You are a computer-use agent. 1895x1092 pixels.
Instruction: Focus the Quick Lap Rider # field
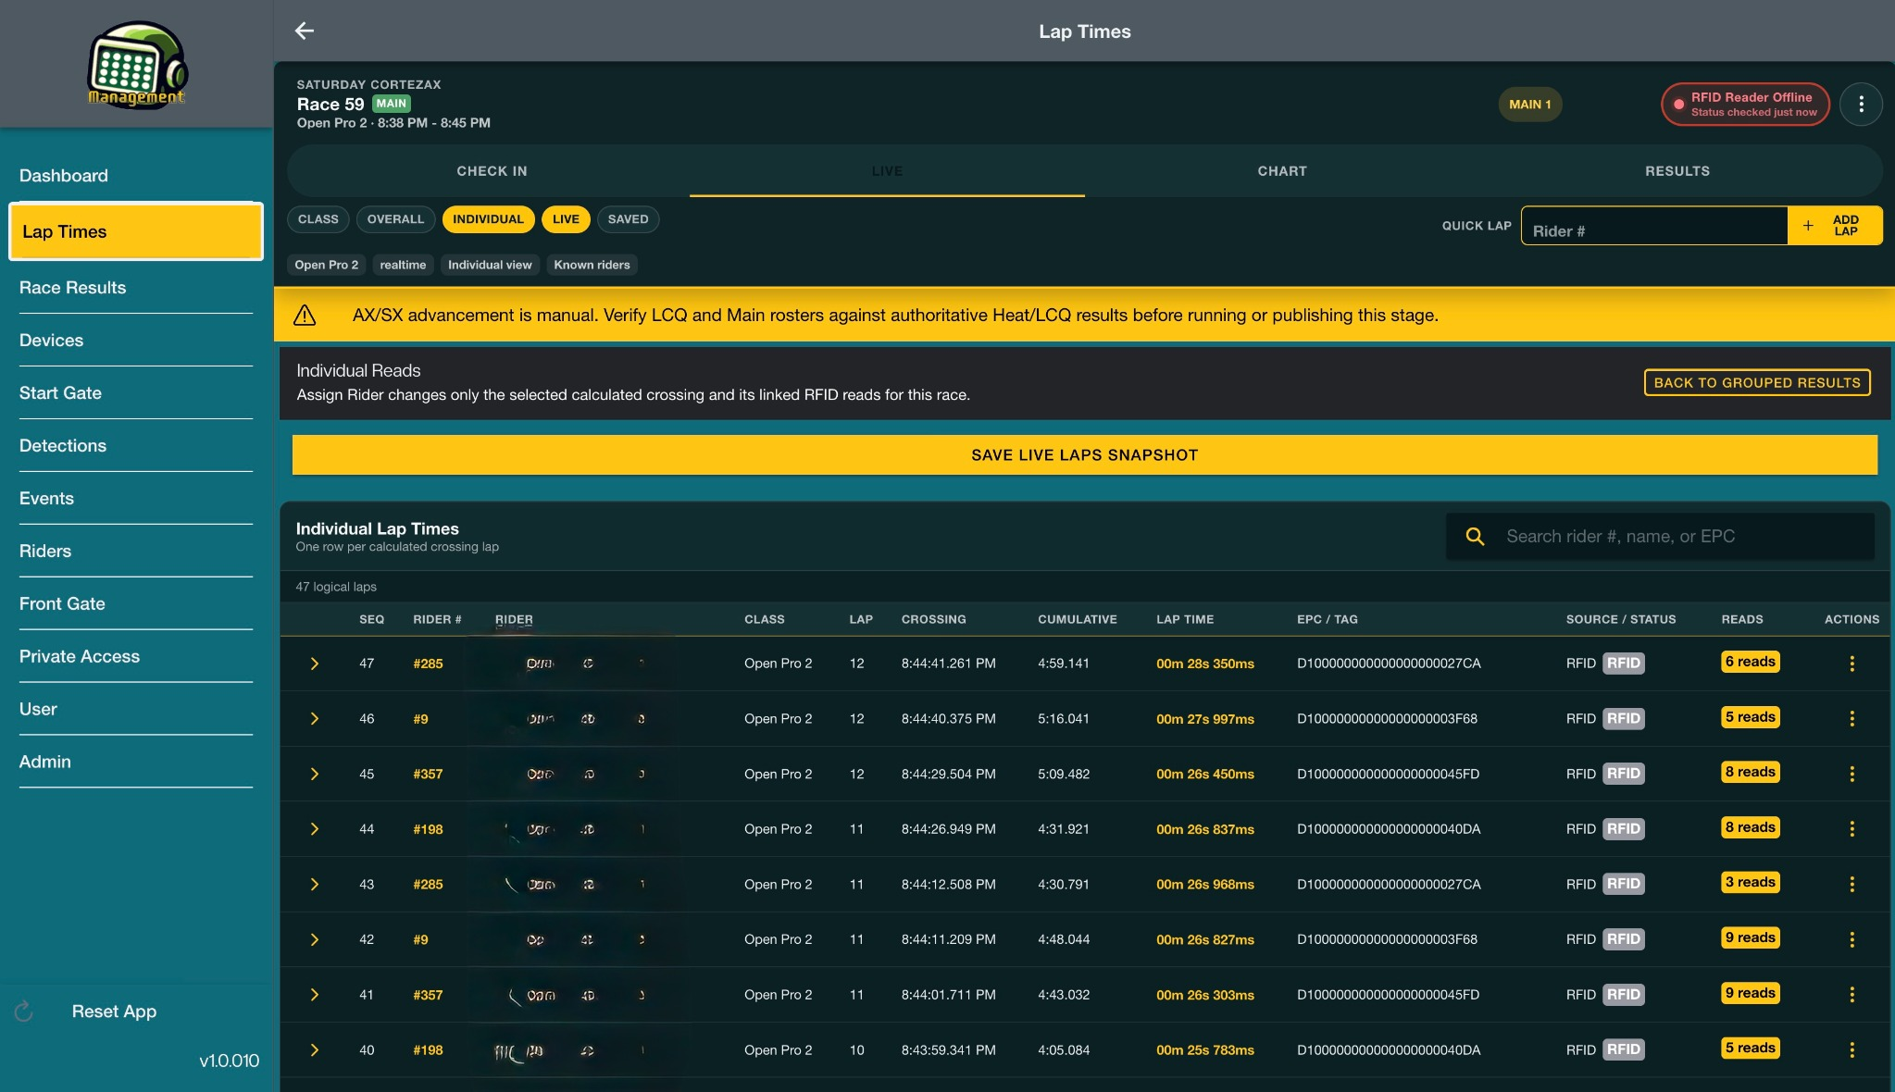click(x=1654, y=226)
